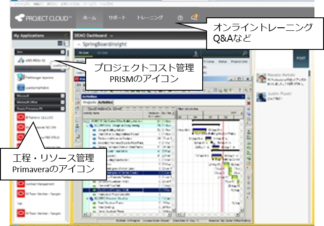Click the dollar cost icon in SpringBoardInsight
The height and width of the screenshot is (226, 324).
[x=196, y=53]
